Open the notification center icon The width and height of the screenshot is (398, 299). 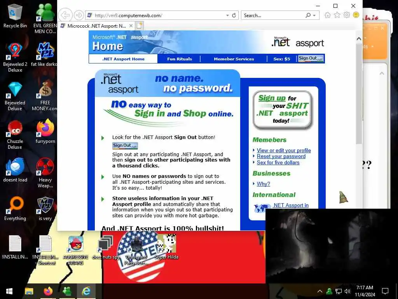385,291
